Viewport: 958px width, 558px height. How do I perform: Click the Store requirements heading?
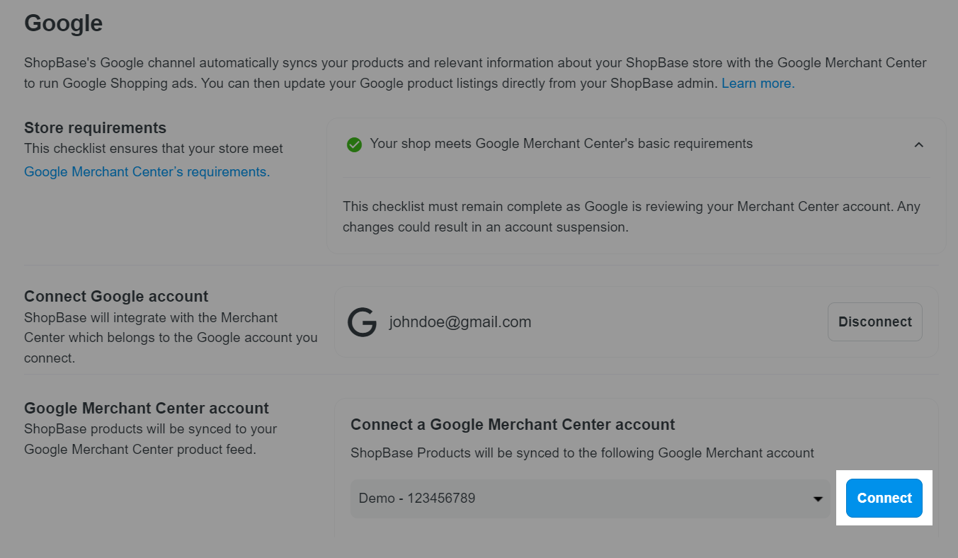click(x=95, y=127)
